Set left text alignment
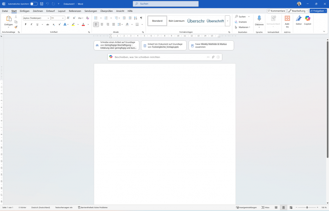The height and width of the screenshot is (211, 329). [96, 24]
